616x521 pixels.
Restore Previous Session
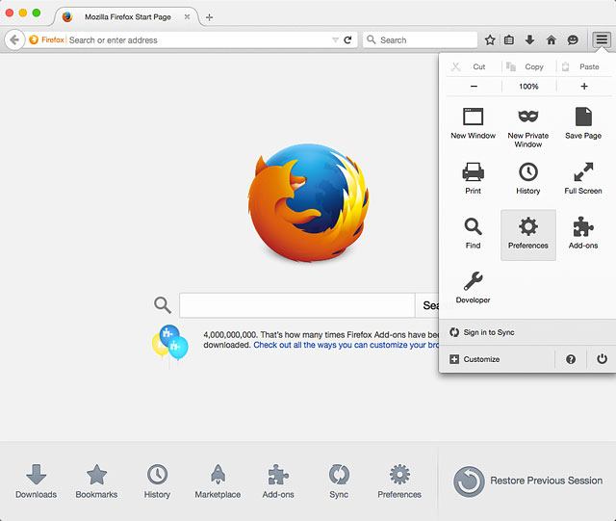click(527, 482)
